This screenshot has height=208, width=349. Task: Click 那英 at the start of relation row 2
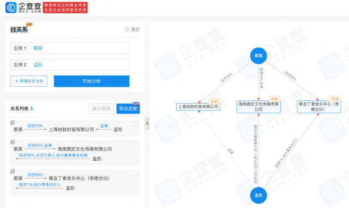coord(18,149)
